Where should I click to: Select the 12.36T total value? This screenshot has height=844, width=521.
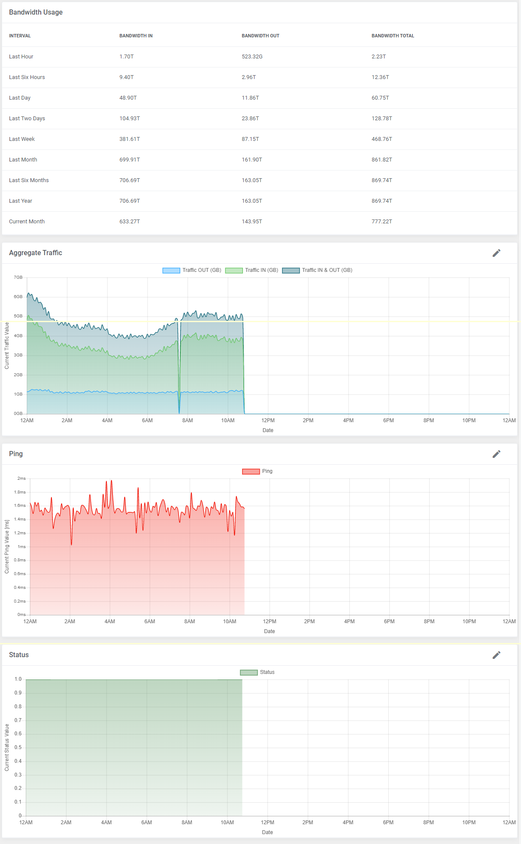[x=380, y=77]
